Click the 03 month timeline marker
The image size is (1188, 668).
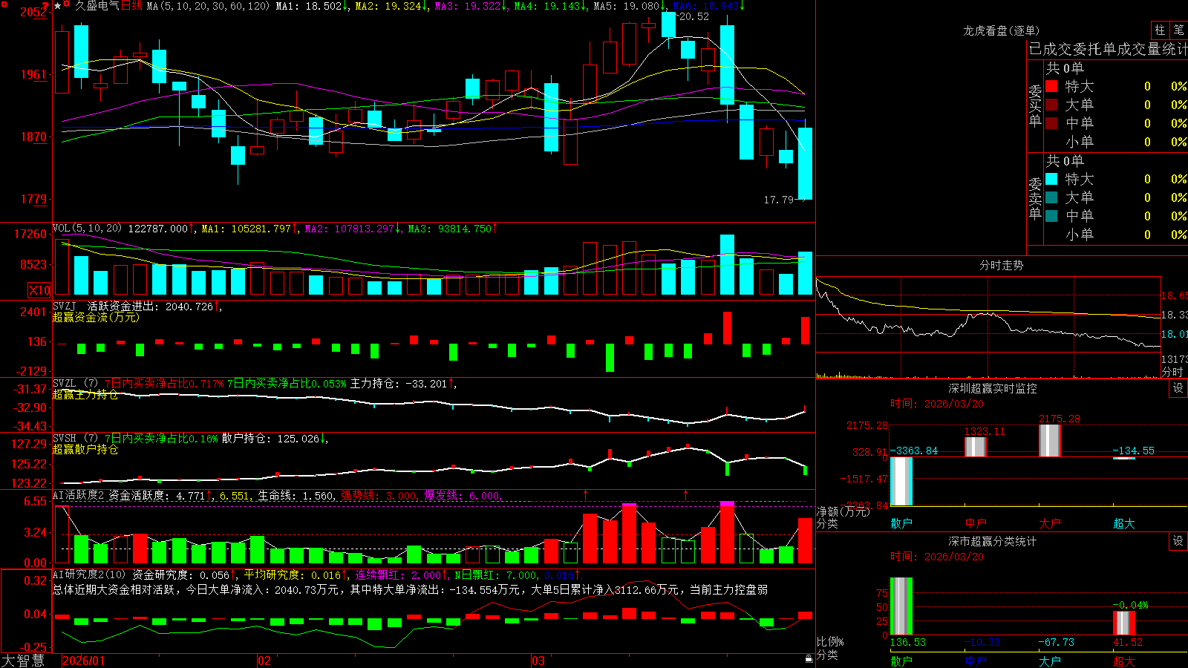538,661
